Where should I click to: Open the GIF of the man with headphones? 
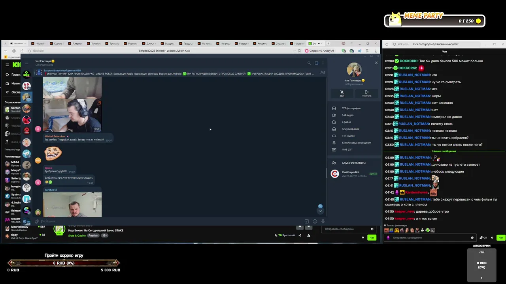[x=72, y=115]
